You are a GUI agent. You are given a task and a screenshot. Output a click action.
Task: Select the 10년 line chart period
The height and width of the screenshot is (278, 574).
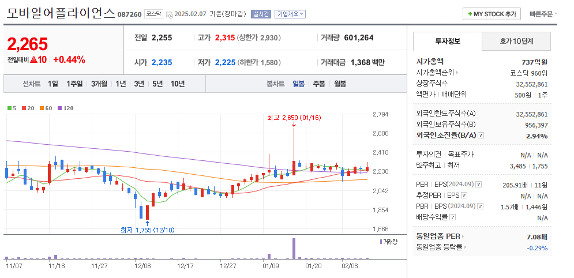tap(178, 84)
